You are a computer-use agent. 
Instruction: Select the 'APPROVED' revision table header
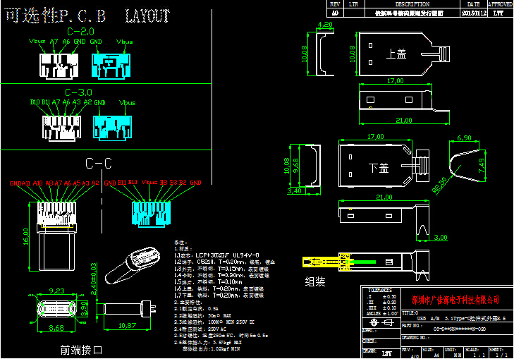[x=501, y=4]
